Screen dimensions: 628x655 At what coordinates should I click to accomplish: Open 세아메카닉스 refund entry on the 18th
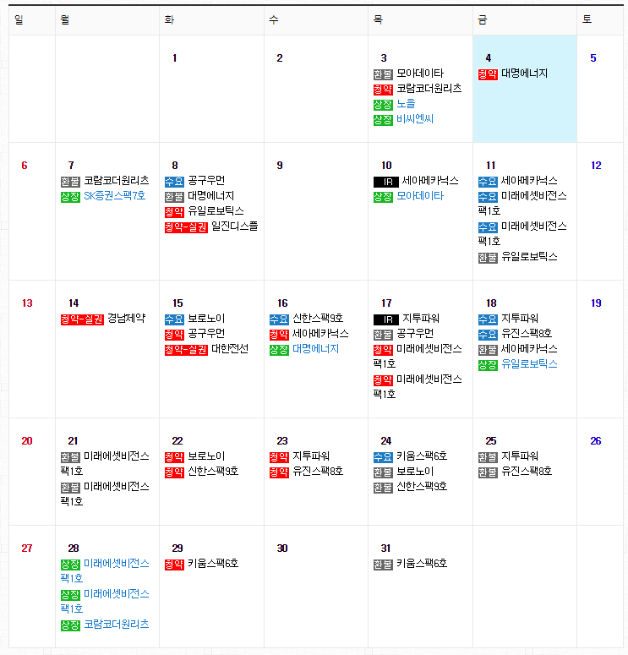[529, 349]
